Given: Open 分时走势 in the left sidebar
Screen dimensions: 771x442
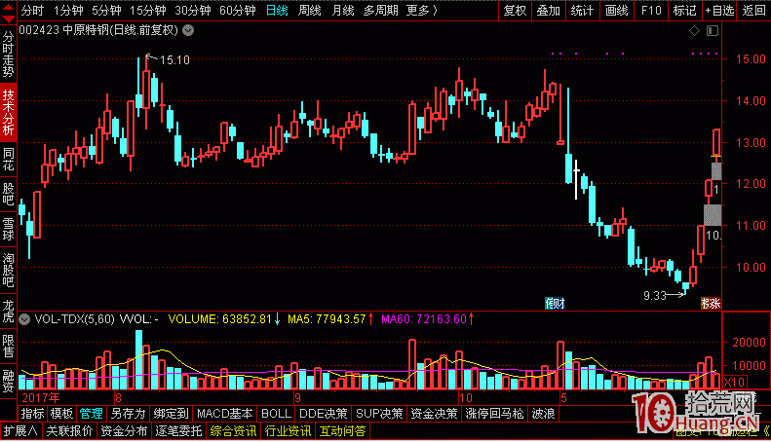Looking at the screenshot, I should point(9,55).
